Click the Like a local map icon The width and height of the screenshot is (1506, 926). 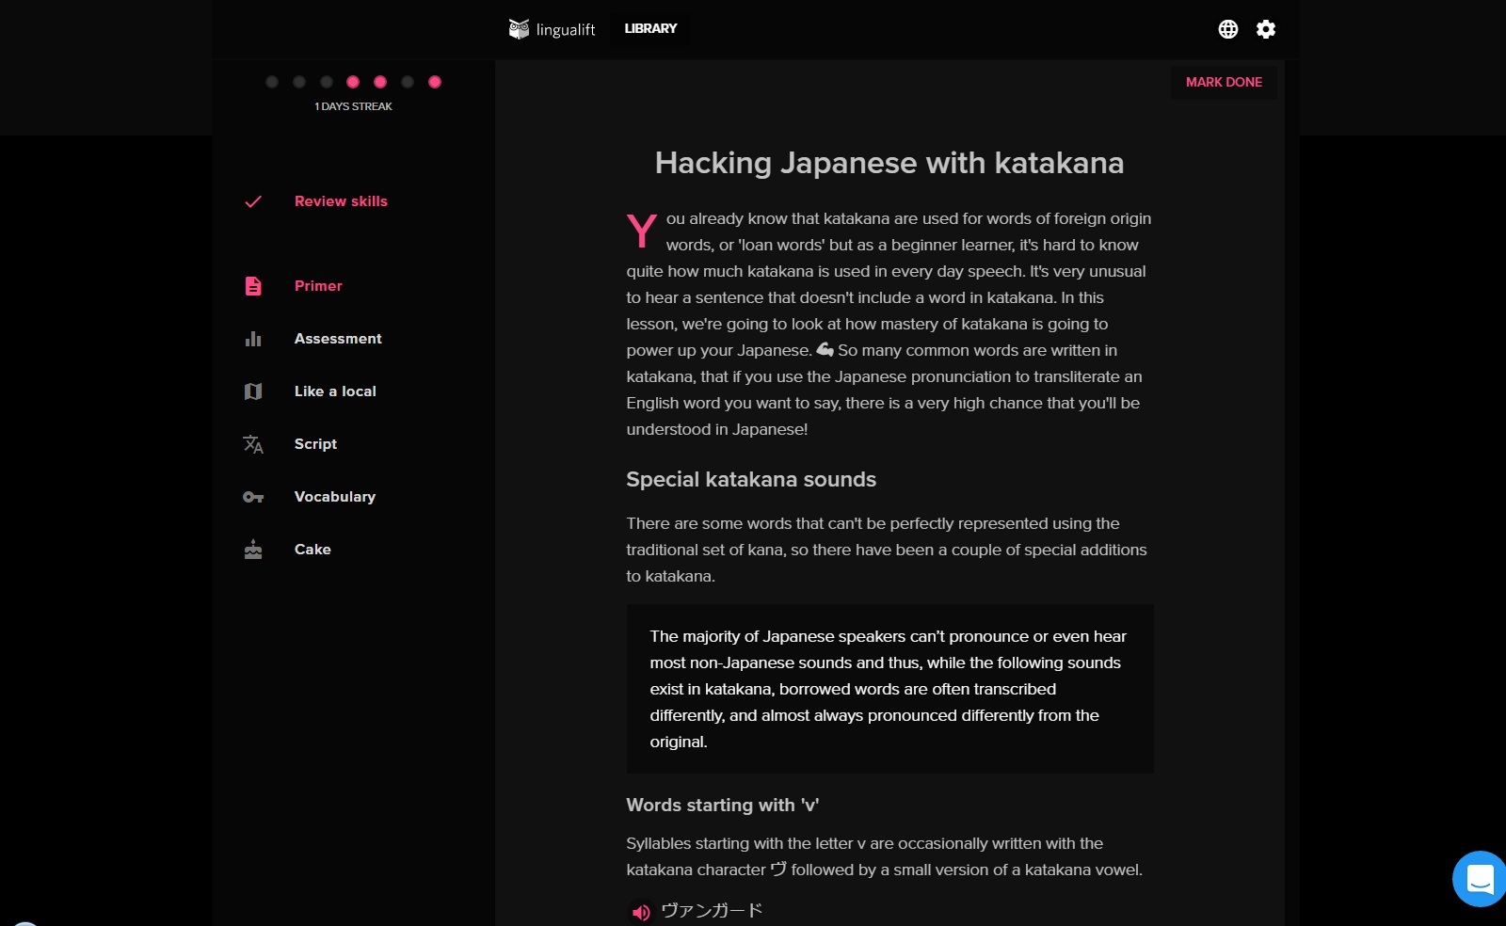tap(253, 391)
